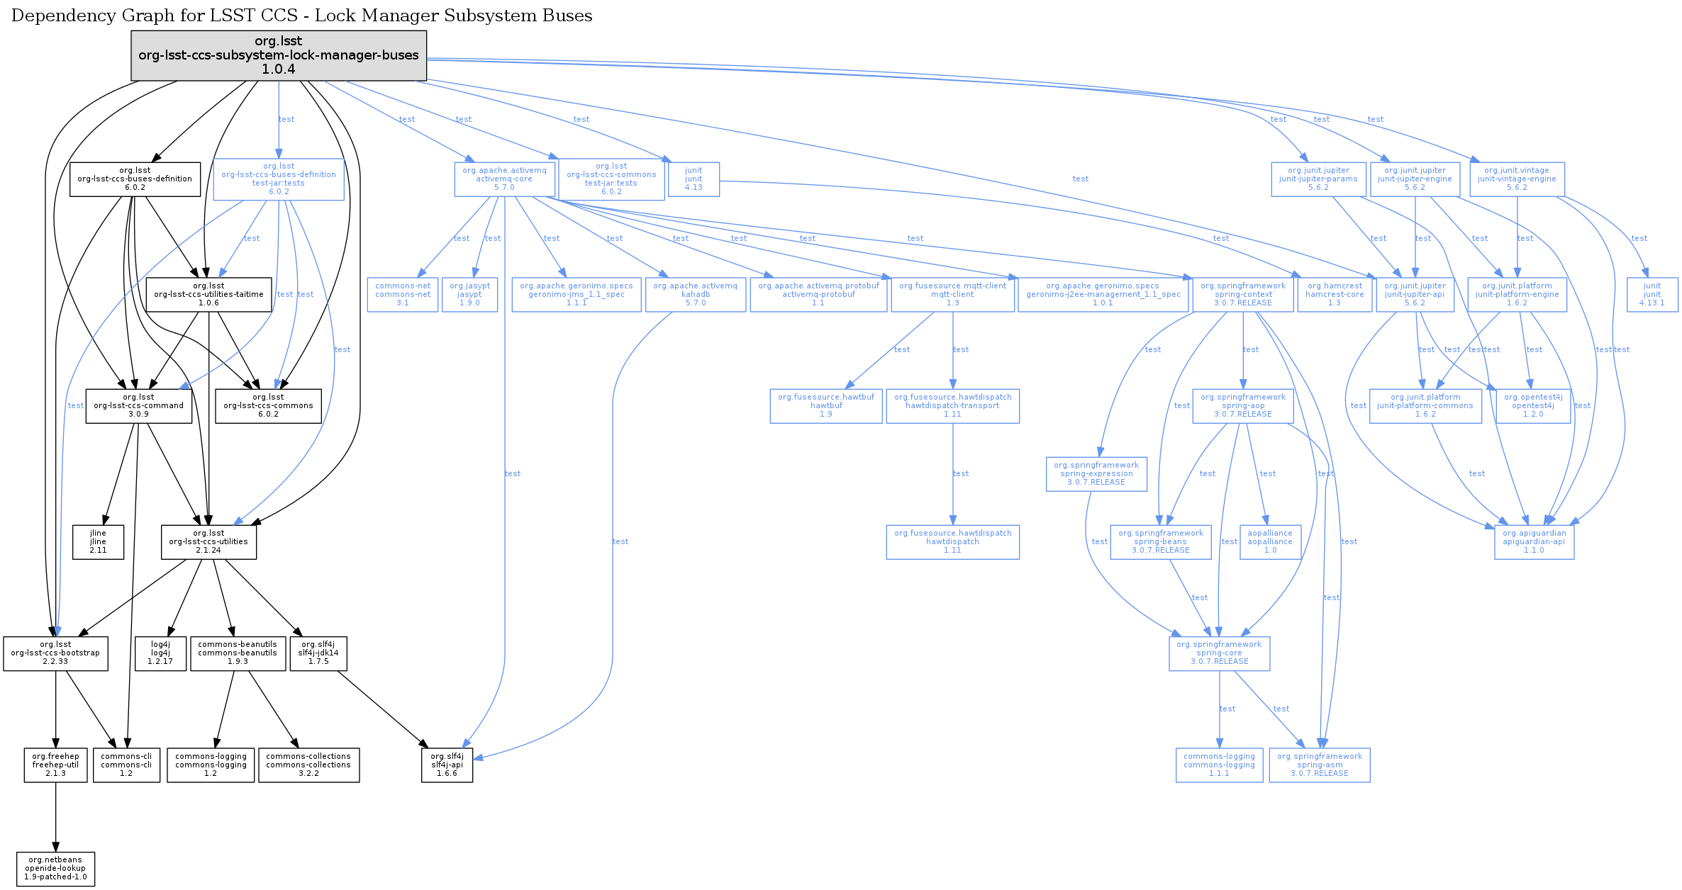
Task: Select the org-lsst-ccs-buses-definition 6.0.2 black node
Action: pos(135,179)
